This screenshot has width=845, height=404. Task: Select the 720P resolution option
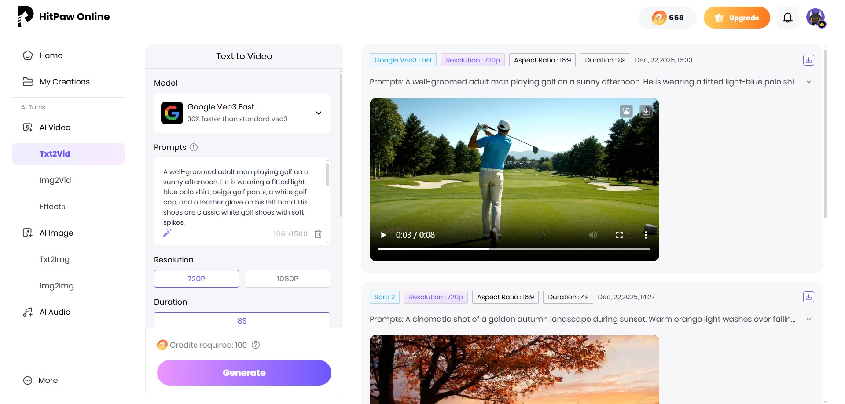pos(196,278)
